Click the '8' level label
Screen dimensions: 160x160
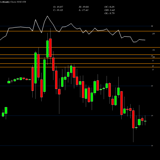point(153,61)
